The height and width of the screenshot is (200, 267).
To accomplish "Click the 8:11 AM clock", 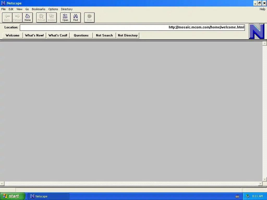I will click(x=257, y=196).
